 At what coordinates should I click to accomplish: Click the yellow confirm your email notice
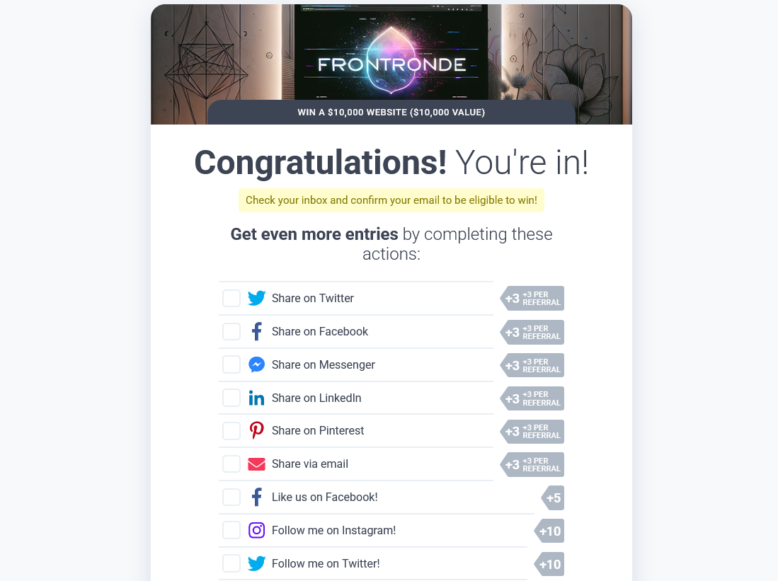click(391, 200)
